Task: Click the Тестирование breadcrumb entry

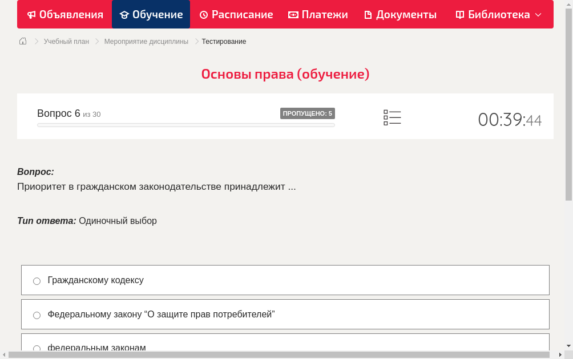Action: pyautogui.click(x=224, y=41)
